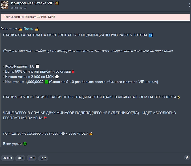Click the shares counter showing 0

(21, 158)
